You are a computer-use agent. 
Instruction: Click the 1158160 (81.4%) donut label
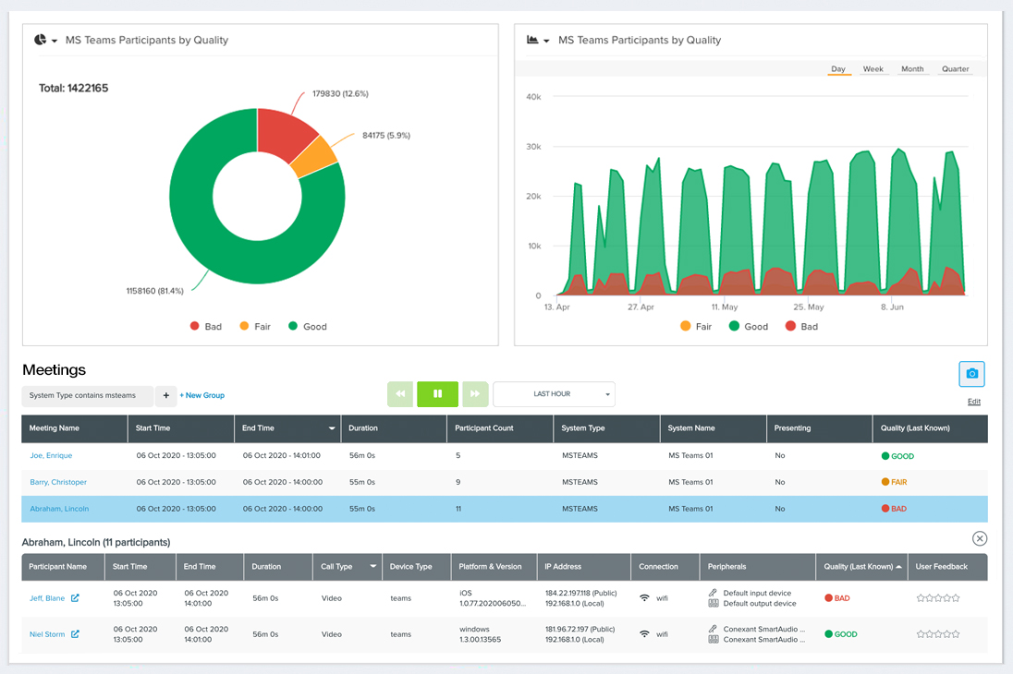click(x=155, y=291)
